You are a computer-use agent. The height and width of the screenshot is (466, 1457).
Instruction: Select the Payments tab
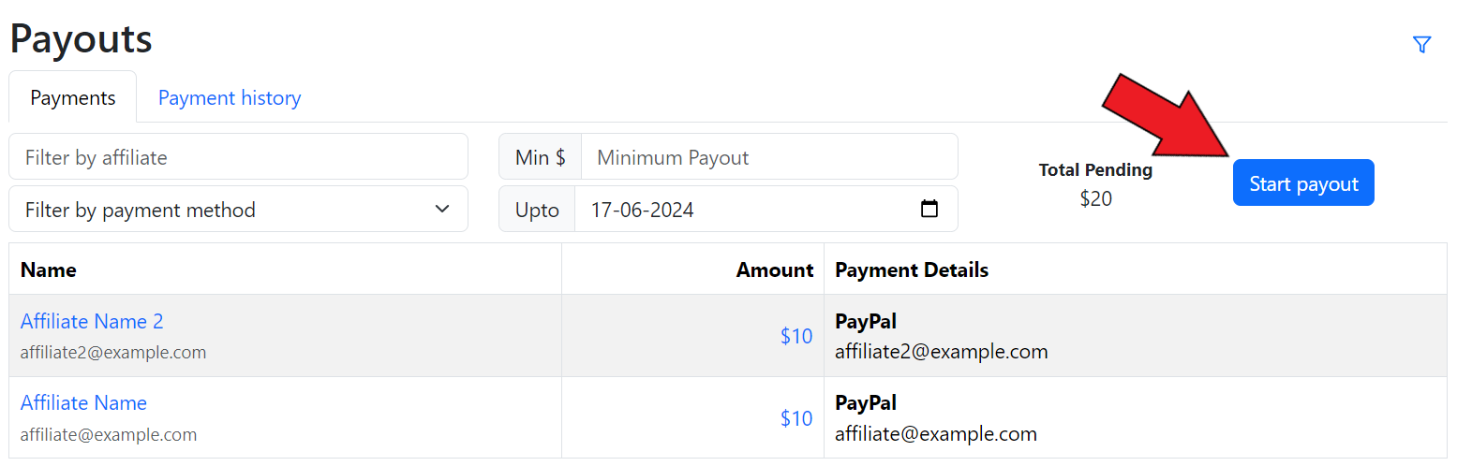click(73, 97)
